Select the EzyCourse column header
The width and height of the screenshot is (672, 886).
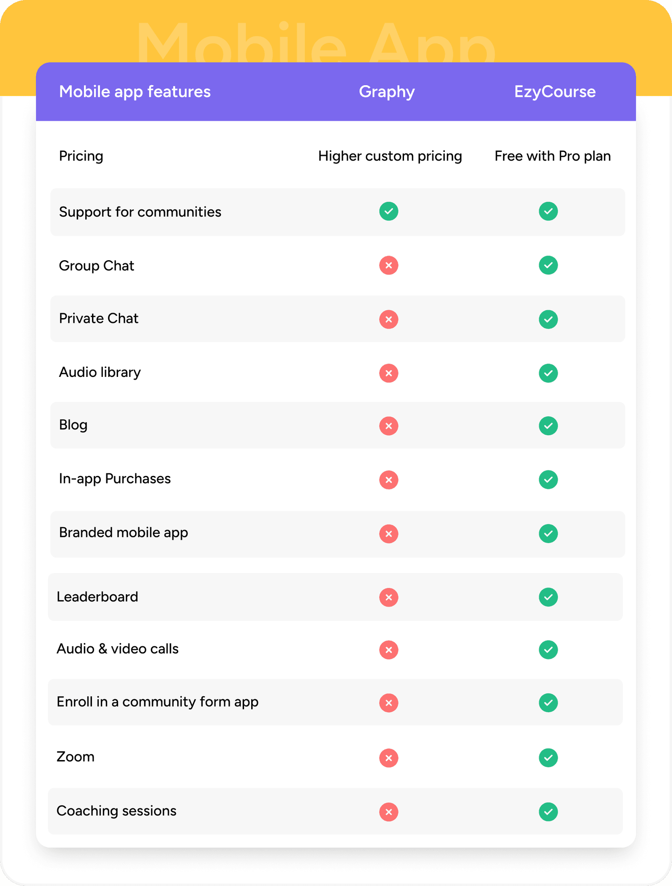[555, 91]
